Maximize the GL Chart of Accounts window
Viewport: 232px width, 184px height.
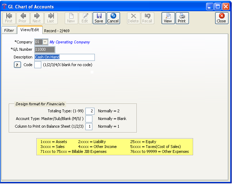click(x=218, y=7)
